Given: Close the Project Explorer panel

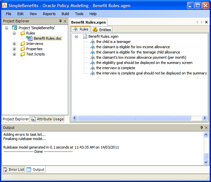Looking at the screenshot, I should coord(65,21).
